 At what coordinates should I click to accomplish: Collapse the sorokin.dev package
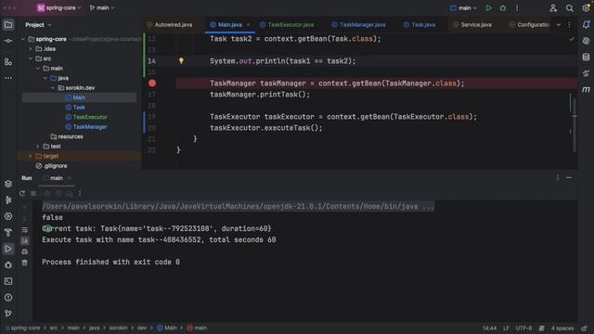point(53,88)
